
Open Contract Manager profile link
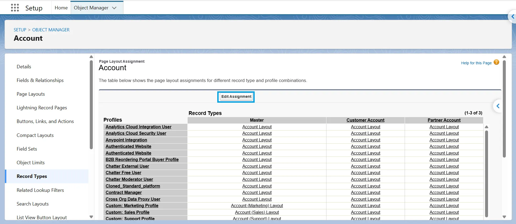click(124, 193)
